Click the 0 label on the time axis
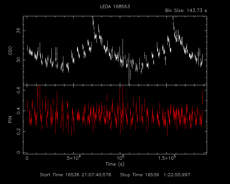Image resolution: width=230 pixels, height=184 pixels. click(27, 158)
